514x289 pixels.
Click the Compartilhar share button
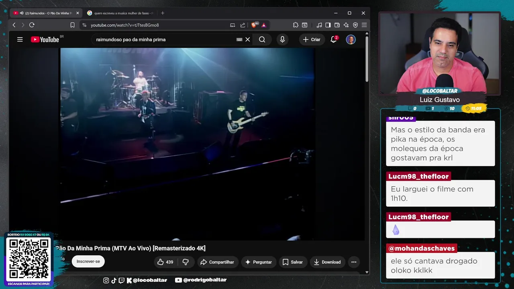coord(217,262)
